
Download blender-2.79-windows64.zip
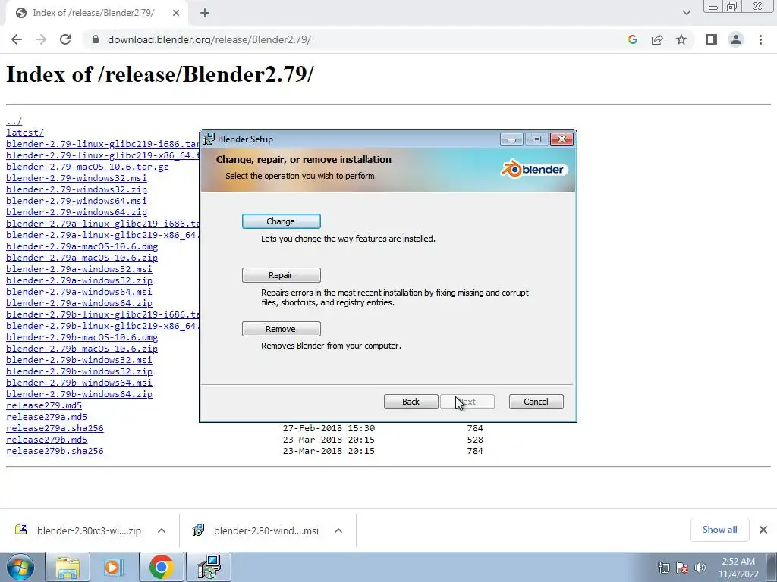click(x=77, y=212)
